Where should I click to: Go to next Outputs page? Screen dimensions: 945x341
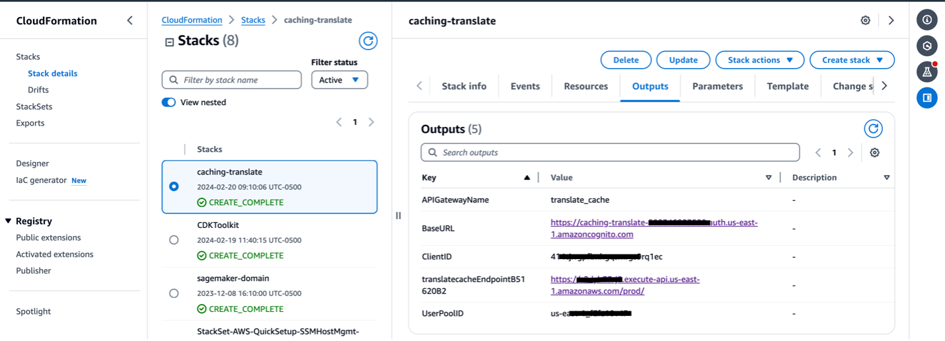850,153
